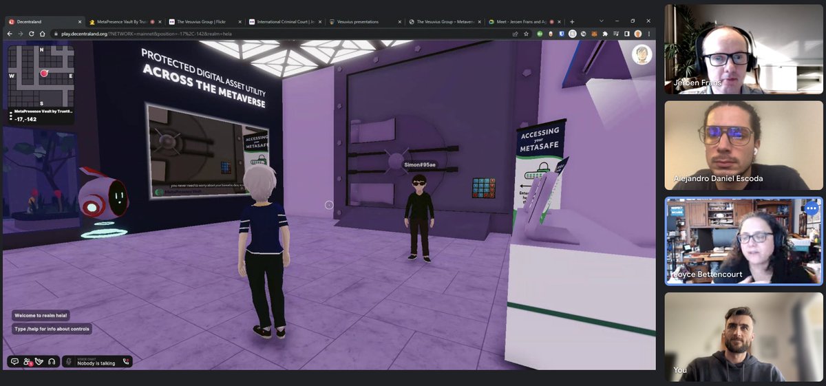Switch to the Decentraland browser tab

pos(43,21)
